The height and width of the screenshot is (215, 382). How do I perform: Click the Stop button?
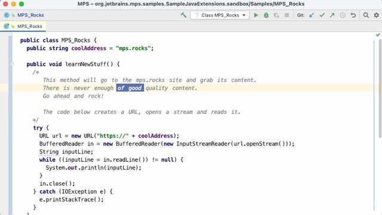[x=286, y=15]
